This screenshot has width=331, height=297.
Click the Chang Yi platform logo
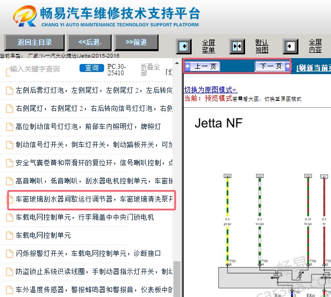coord(25,16)
